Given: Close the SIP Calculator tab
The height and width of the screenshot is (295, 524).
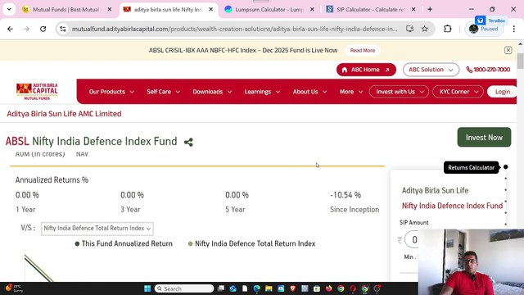Looking at the screenshot, I should tap(413, 9).
